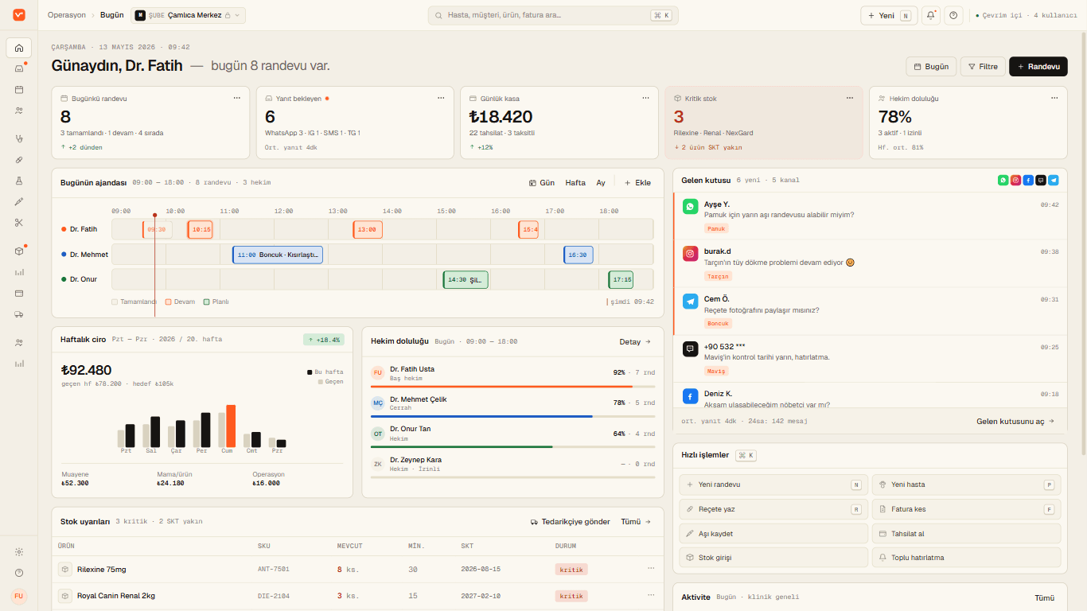This screenshot has width=1087, height=611.
Task: Click the lab flask sidebar icon
Action: point(19,181)
